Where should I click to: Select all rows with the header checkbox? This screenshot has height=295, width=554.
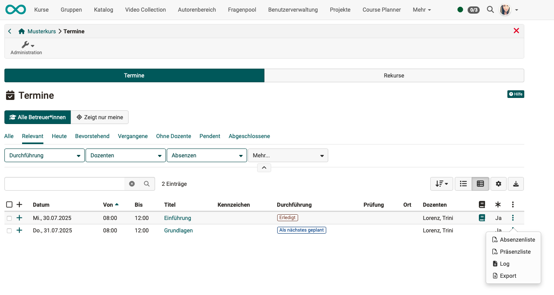click(9, 204)
